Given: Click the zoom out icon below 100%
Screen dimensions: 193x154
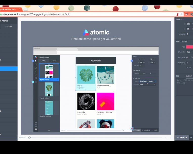Looking at the screenshot, I should (36, 126).
